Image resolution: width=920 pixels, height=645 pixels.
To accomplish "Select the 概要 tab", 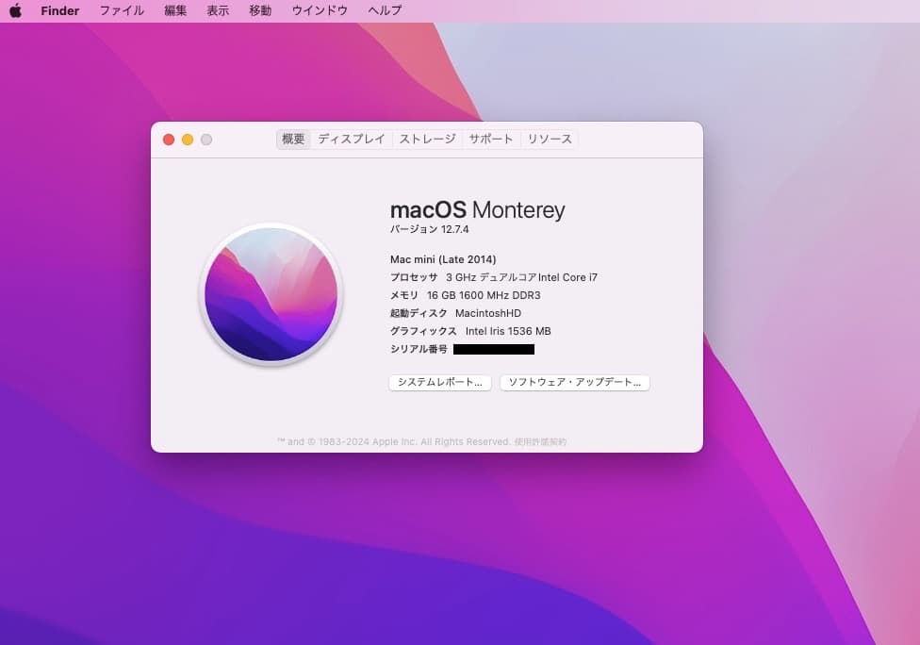I will click(x=292, y=139).
